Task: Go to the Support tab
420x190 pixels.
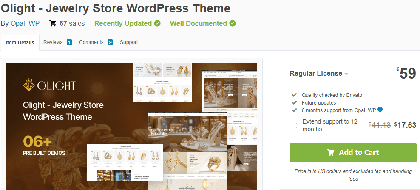Action: pos(129,42)
